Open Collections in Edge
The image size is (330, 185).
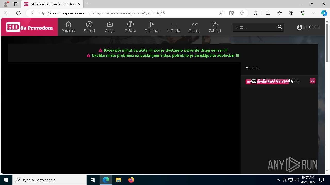pyautogui.click(x=291, y=13)
